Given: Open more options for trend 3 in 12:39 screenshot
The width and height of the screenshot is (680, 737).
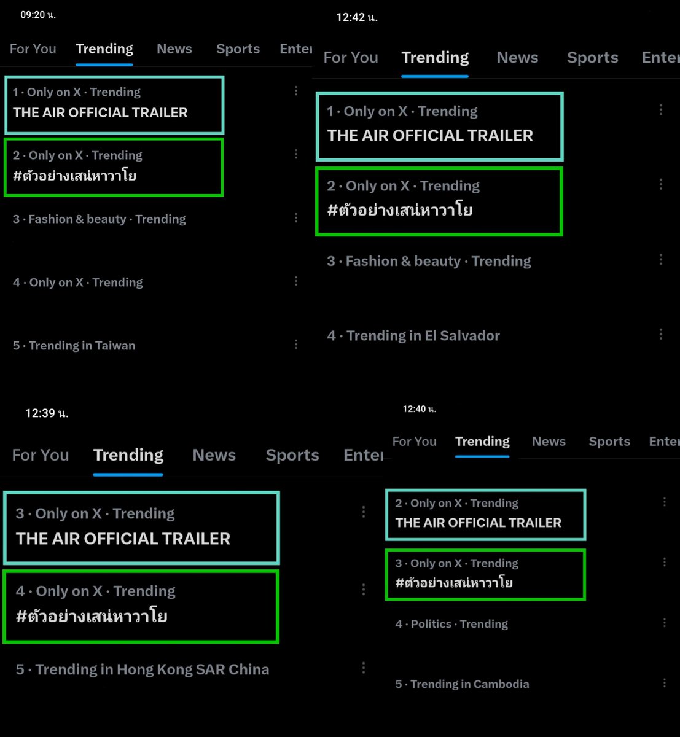Looking at the screenshot, I should (x=364, y=512).
